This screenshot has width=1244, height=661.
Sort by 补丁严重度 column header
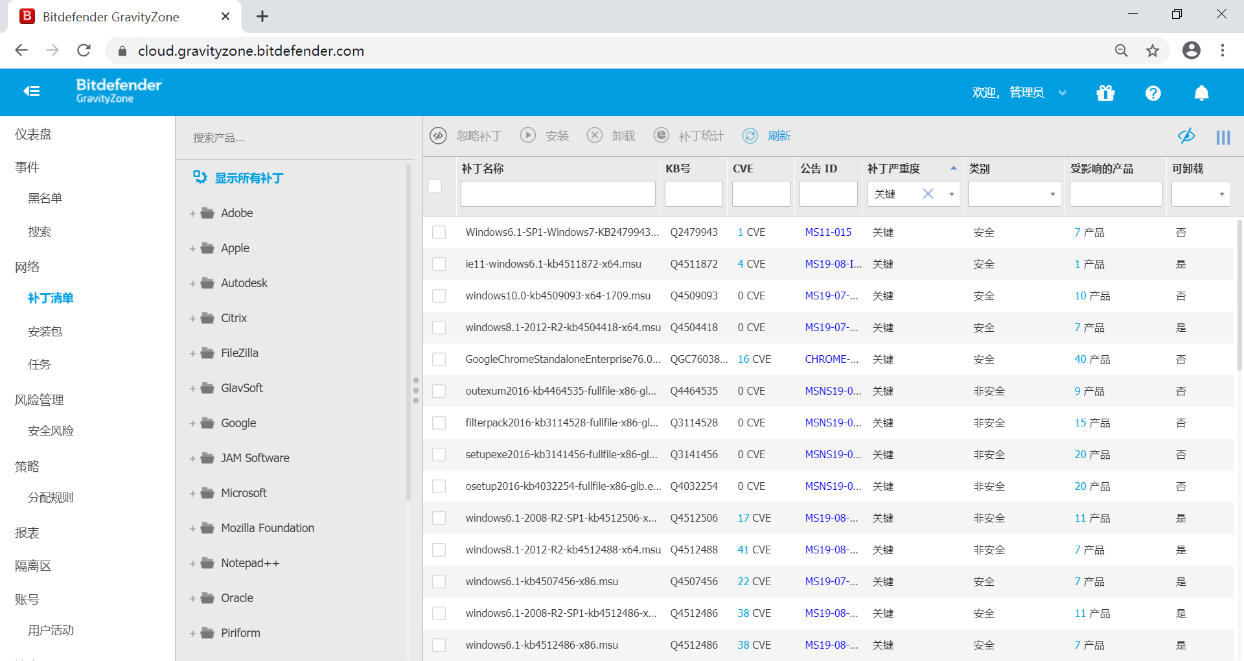coord(893,168)
